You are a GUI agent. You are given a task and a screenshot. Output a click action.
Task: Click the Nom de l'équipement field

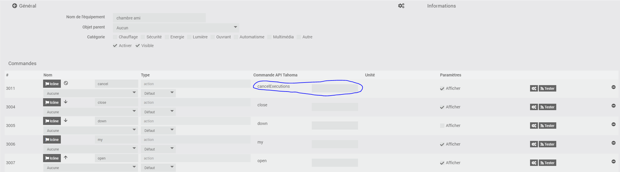tap(159, 18)
